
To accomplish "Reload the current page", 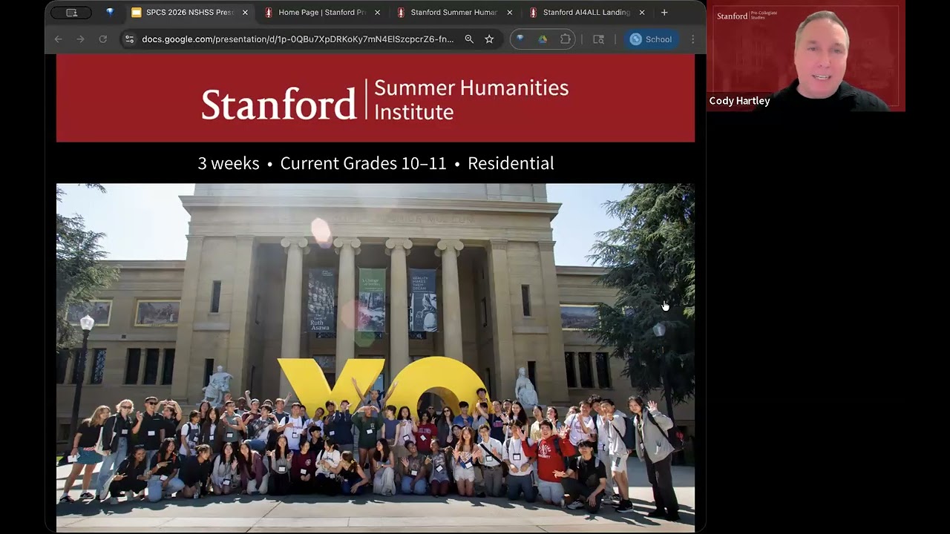I will pyautogui.click(x=103, y=39).
